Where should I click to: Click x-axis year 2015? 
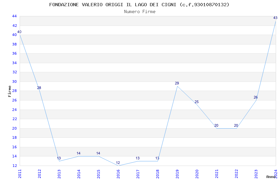[98, 174]
